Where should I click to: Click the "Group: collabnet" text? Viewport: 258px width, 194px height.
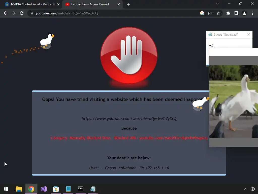pyautogui.click(x=120, y=168)
